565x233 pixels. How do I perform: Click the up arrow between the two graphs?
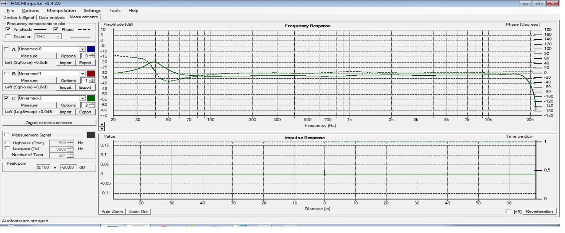(x=102, y=124)
